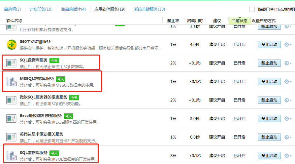Open the 自启动插件(4) tab
The image size is (295, 164).
coord(73,9)
